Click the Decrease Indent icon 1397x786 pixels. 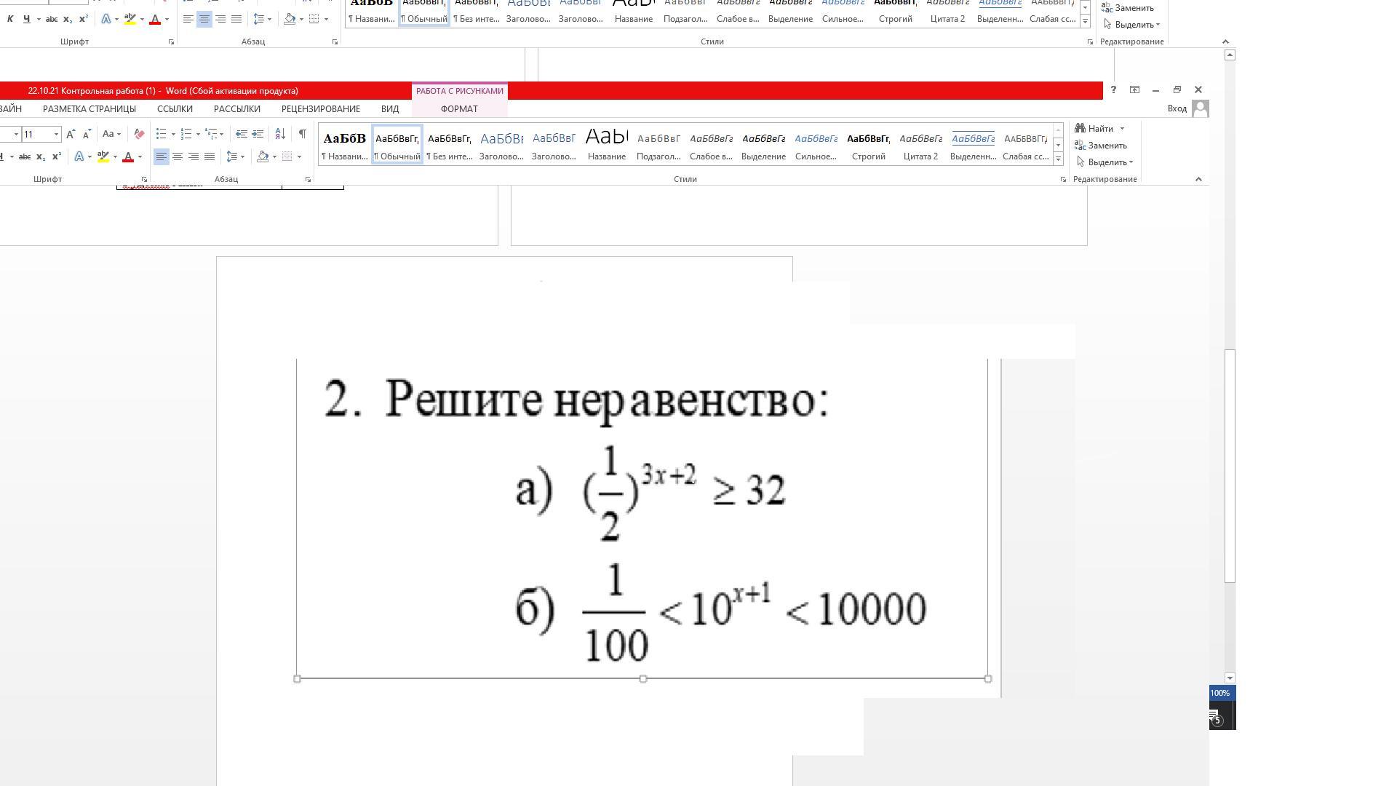(x=242, y=134)
